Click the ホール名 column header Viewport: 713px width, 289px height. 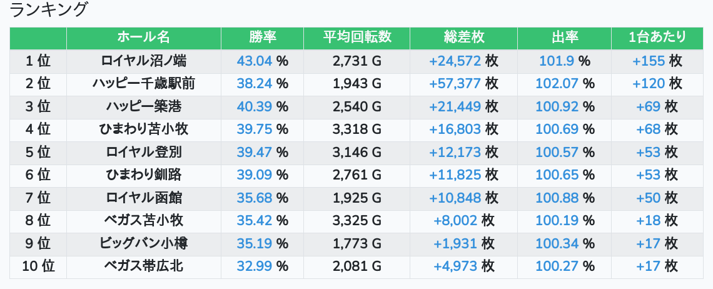pos(143,38)
